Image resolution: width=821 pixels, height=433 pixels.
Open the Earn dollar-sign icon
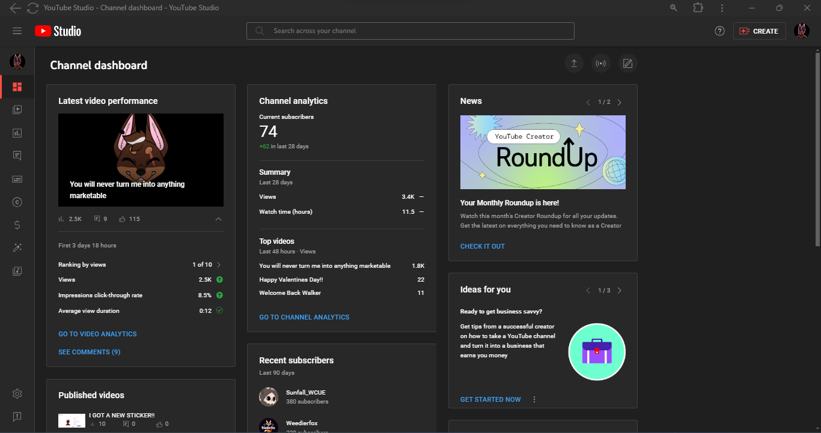[17, 225]
